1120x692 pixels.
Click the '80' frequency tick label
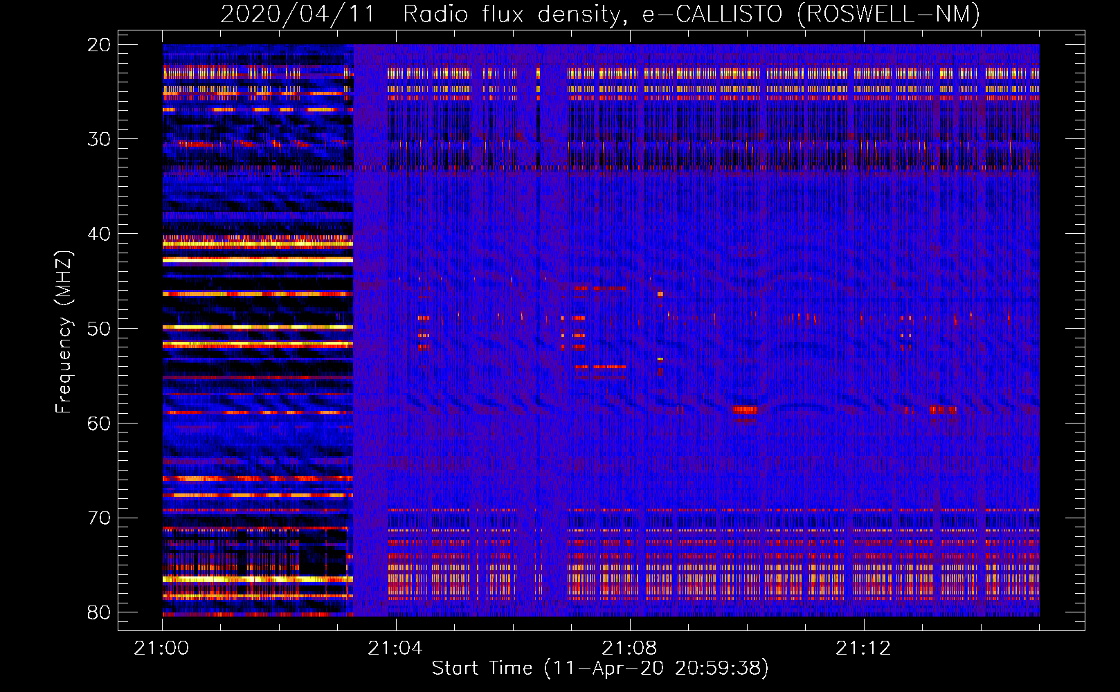[99, 612]
